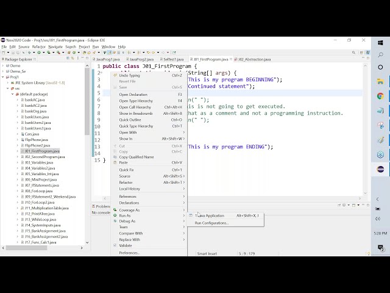Minimize the Package Explorer view
Screen dimensions: 390x293
(82, 58)
